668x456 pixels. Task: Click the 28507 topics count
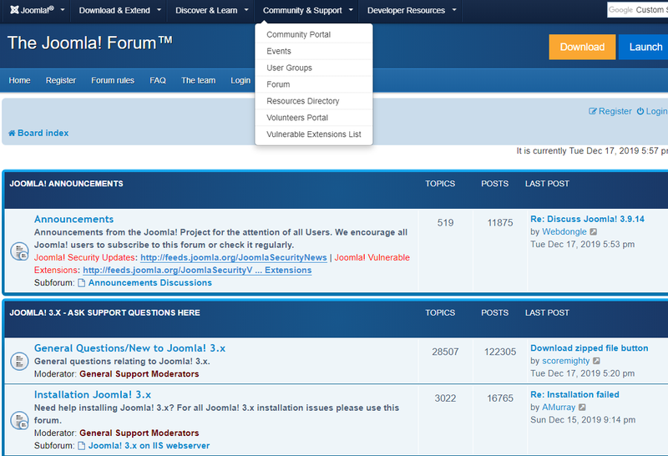[x=445, y=352]
